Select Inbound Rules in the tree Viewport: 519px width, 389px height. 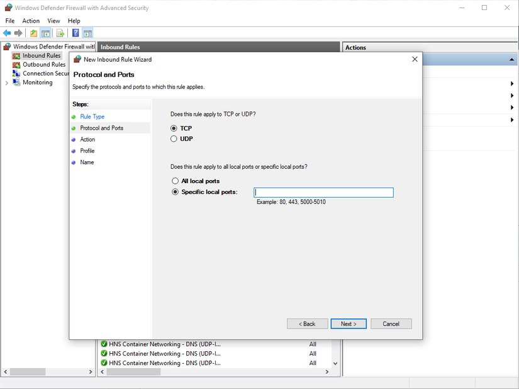[x=42, y=55]
